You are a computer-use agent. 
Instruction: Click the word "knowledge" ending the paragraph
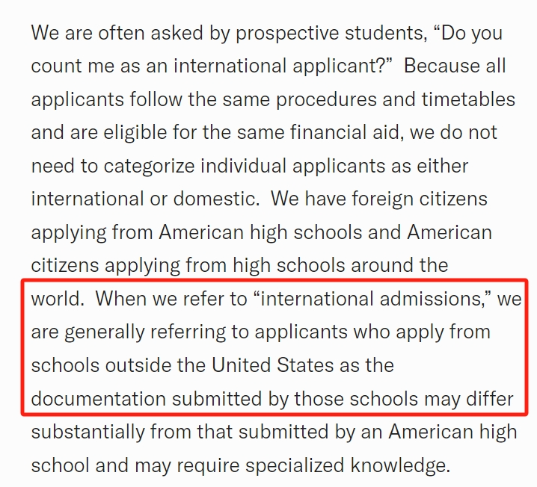click(x=398, y=465)
